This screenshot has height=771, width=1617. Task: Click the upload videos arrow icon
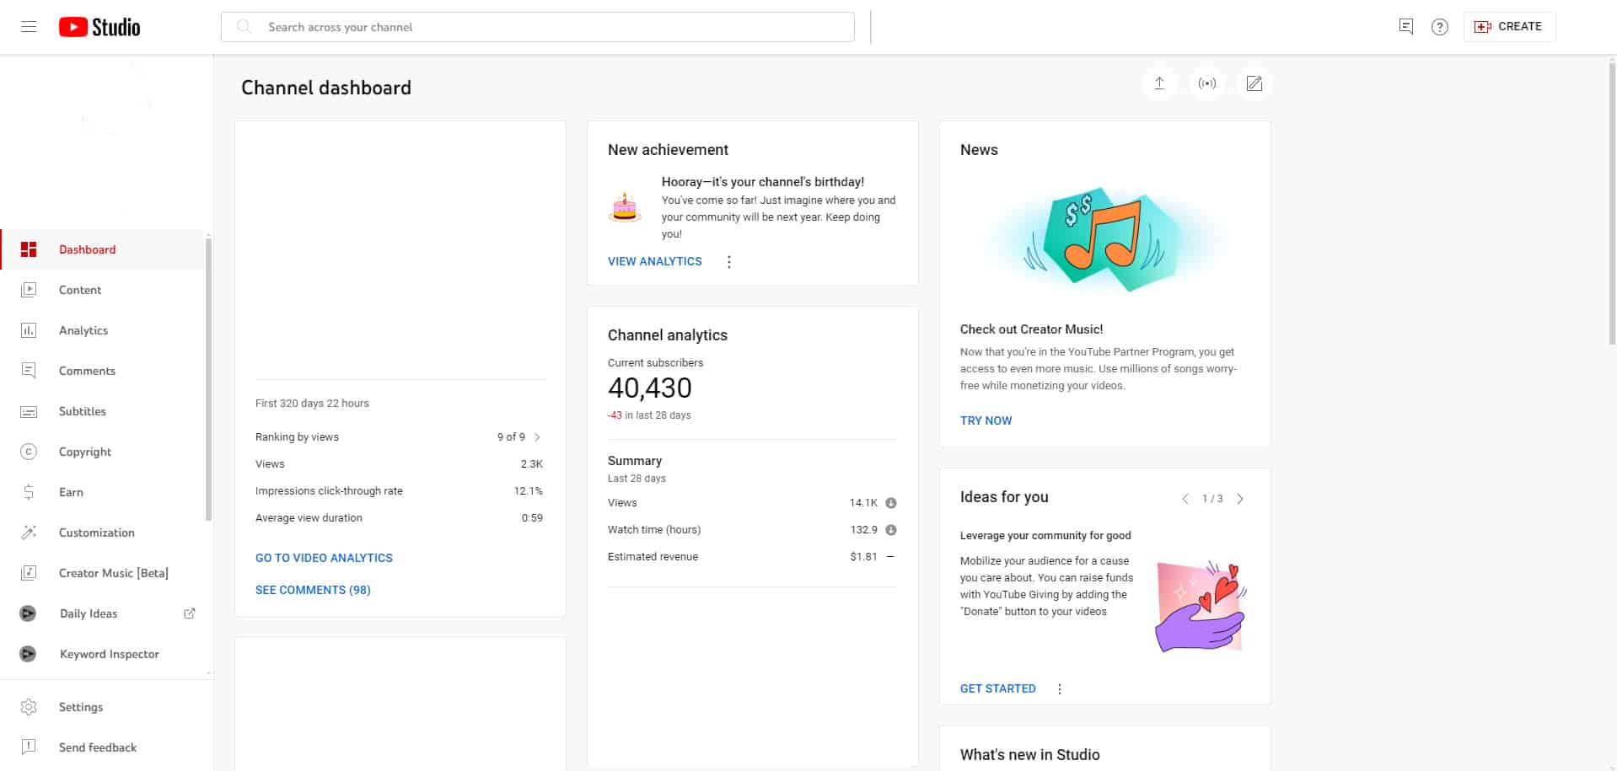point(1159,83)
